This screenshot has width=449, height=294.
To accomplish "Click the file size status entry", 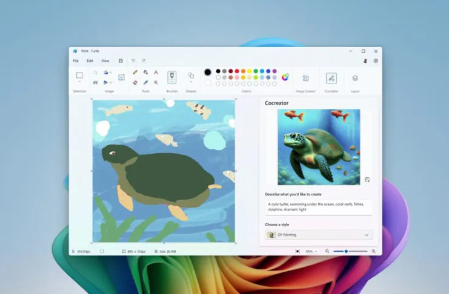I will pos(165,252).
